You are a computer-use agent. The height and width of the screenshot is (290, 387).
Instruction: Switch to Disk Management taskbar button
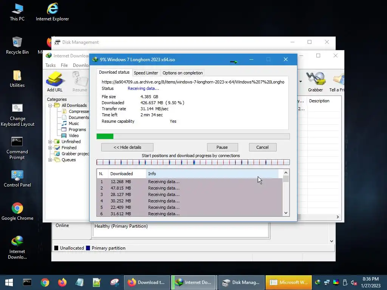tap(241, 282)
